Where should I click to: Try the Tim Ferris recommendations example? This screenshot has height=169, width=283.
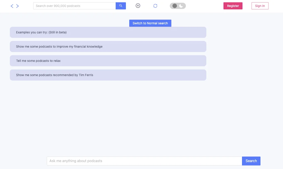(x=108, y=75)
